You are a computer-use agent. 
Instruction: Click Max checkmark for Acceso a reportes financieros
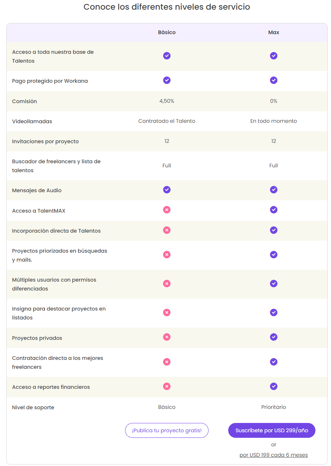pyautogui.click(x=273, y=386)
